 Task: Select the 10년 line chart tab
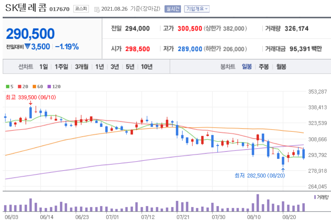point(147,67)
